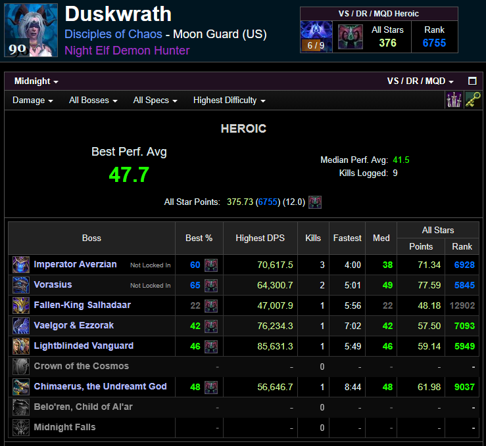Sort by the Highest DPS column header
This screenshot has width=486, height=446.
[x=260, y=238]
